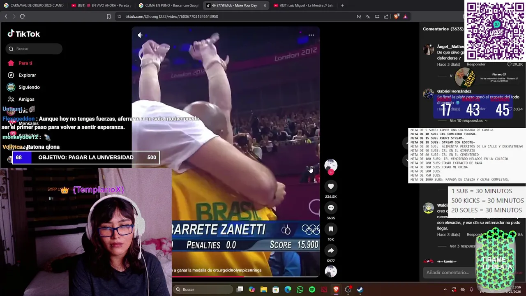526x296 pixels.
Task: Share the video with arrow icon
Action: [331, 250]
